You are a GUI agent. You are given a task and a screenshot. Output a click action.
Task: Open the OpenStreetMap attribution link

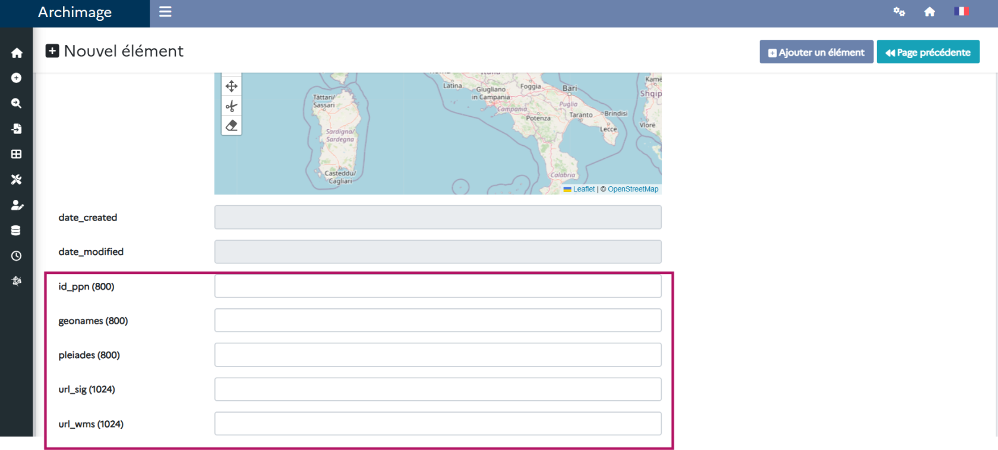[x=633, y=189]
